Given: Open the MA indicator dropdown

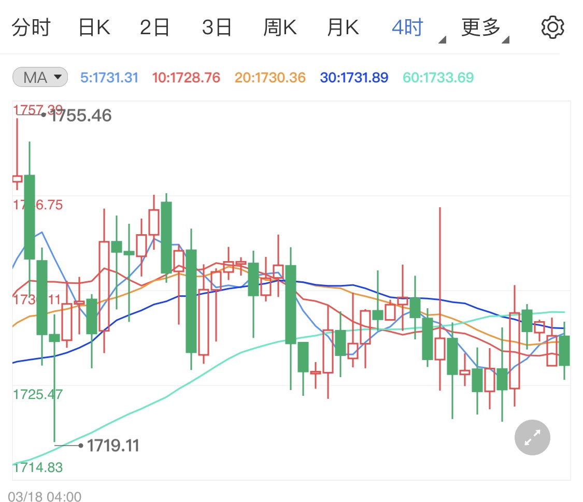Looking at the screenshot, I should [x=40, y=77].
